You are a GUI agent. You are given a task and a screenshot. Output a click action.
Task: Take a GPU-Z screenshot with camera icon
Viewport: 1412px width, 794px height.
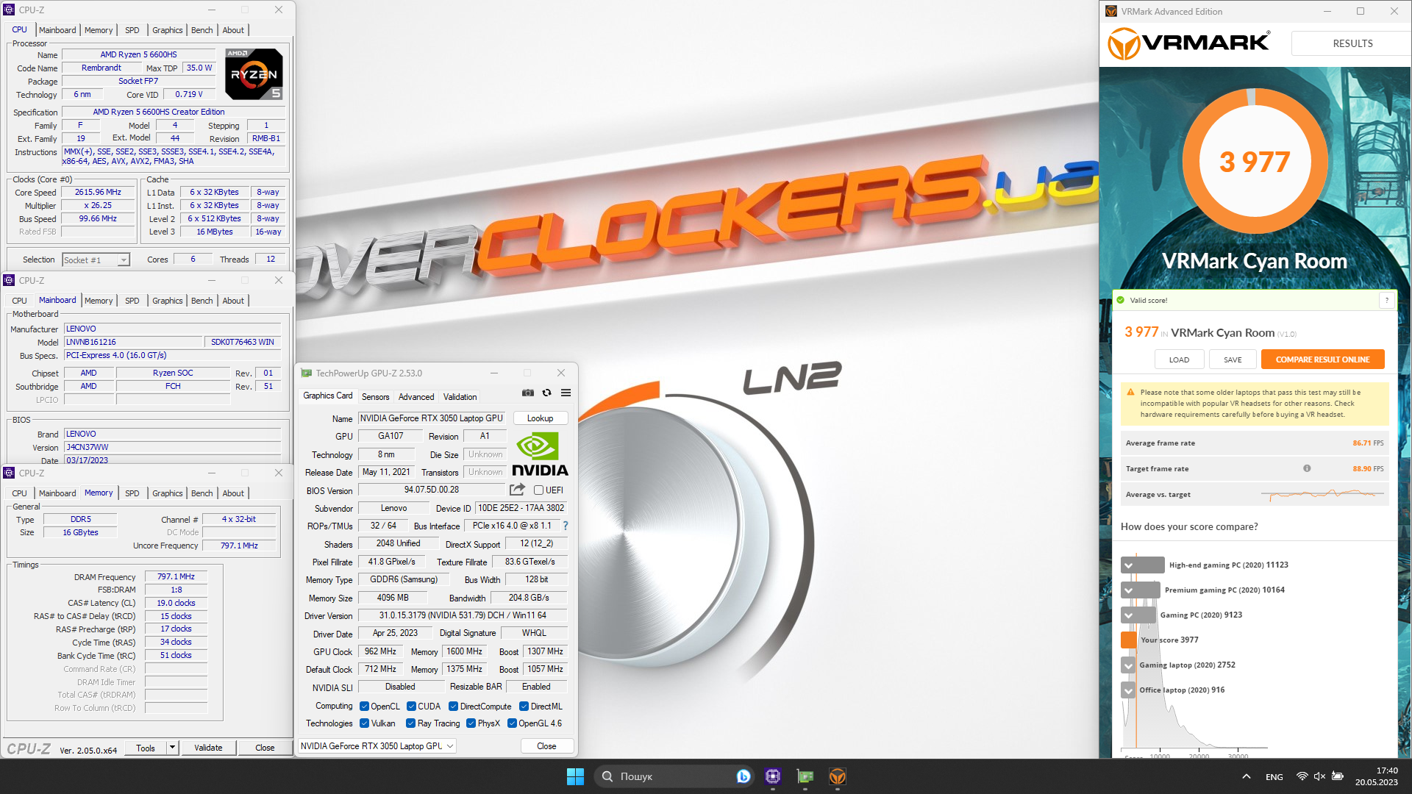[528, 393]
